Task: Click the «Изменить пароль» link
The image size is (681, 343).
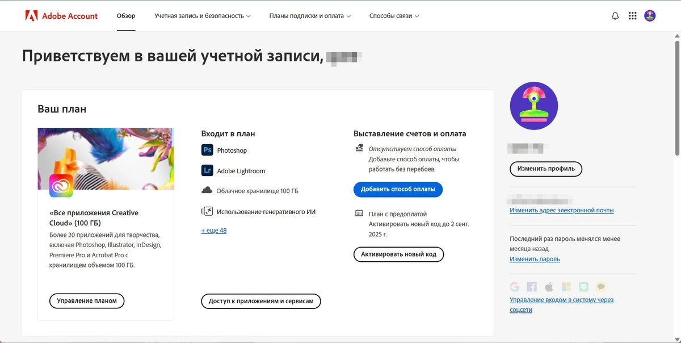Action: pos(535,258)
